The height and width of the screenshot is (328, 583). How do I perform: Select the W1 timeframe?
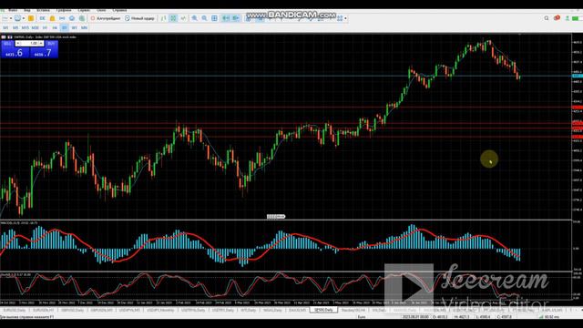pyautogui.click(x=75, y=28)
